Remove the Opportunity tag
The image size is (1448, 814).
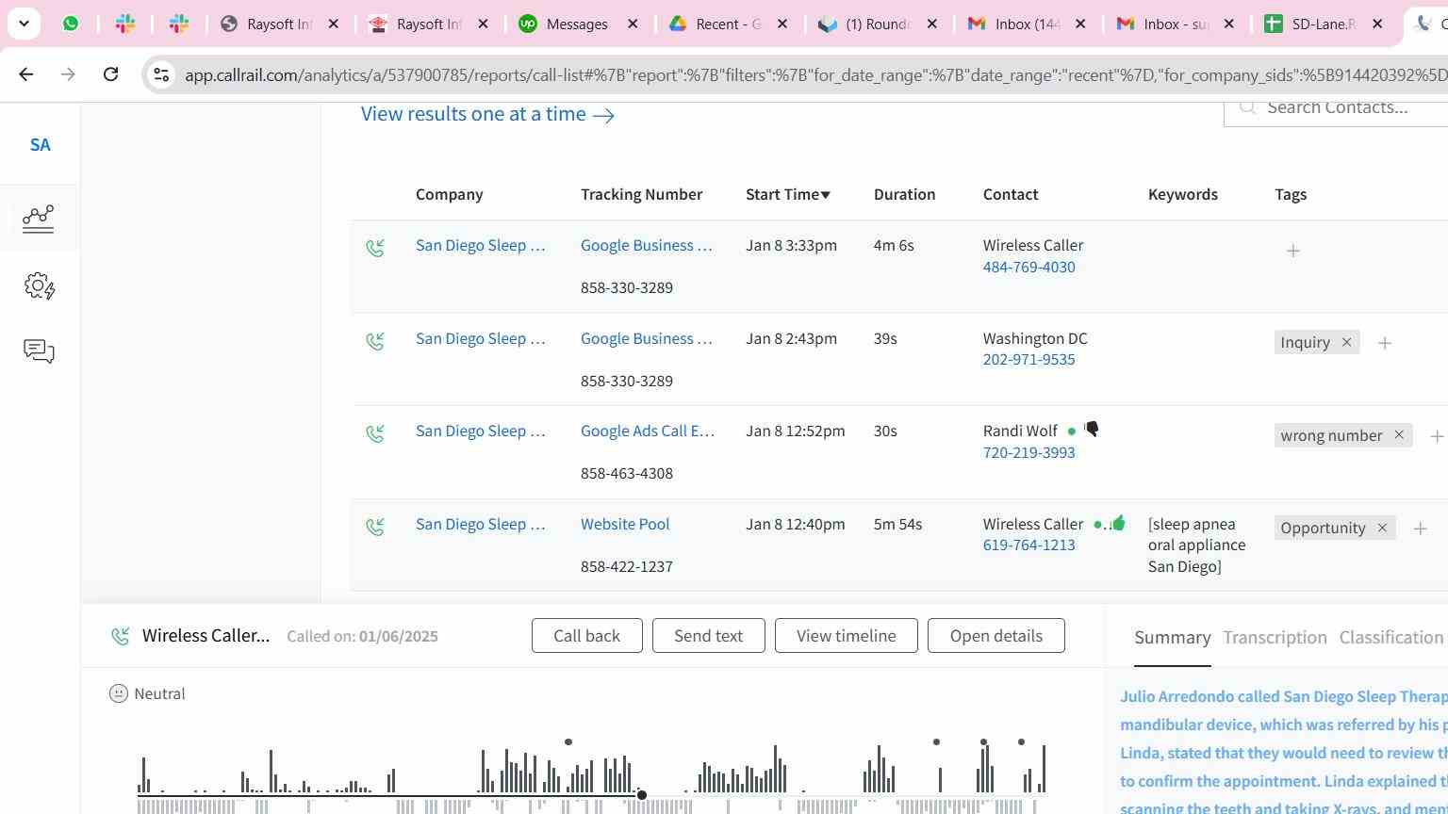pos(1382,528)
